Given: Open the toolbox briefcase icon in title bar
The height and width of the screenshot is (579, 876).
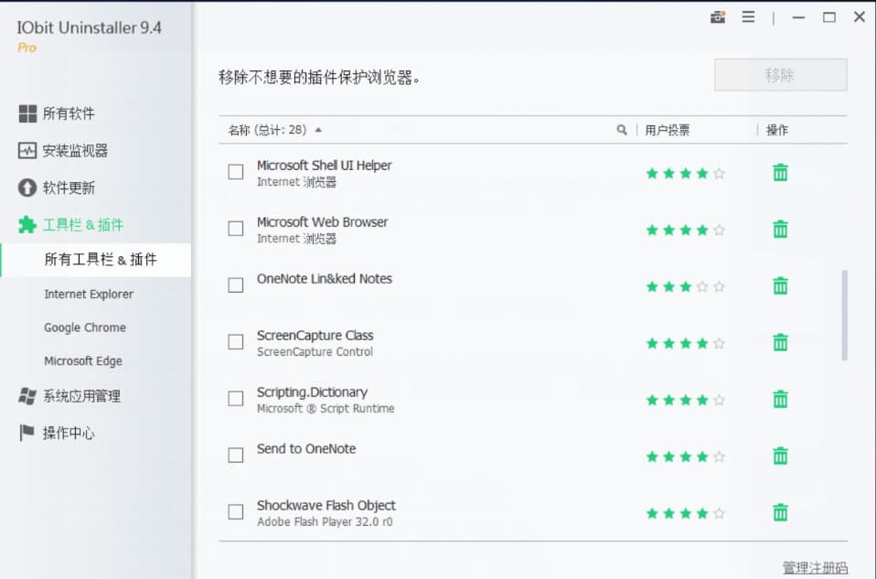Looking at the screenshot, I should point(718,17).
